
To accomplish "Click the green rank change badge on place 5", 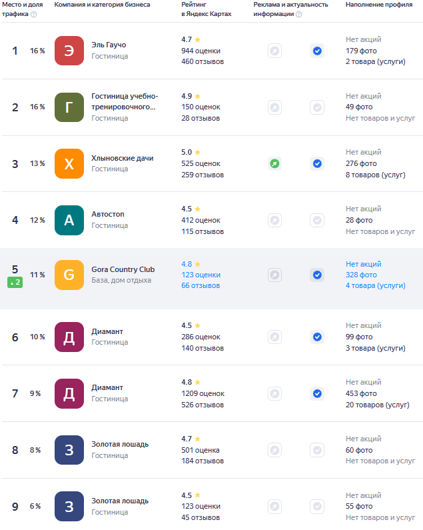I will click(x=15, y=282).
